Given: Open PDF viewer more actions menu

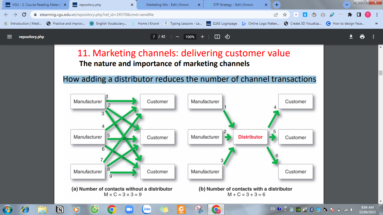Looking at the screenshot, I should click(373, 37).
